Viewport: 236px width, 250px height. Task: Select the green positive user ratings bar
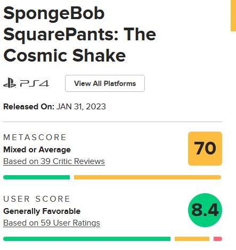pyautogui.click(x=87, y=239)
